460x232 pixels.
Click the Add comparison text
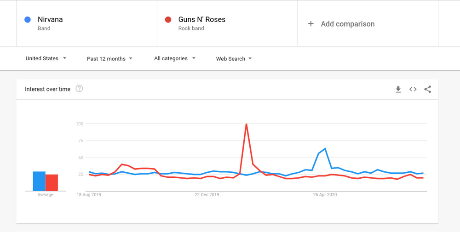tap(348, 24)
